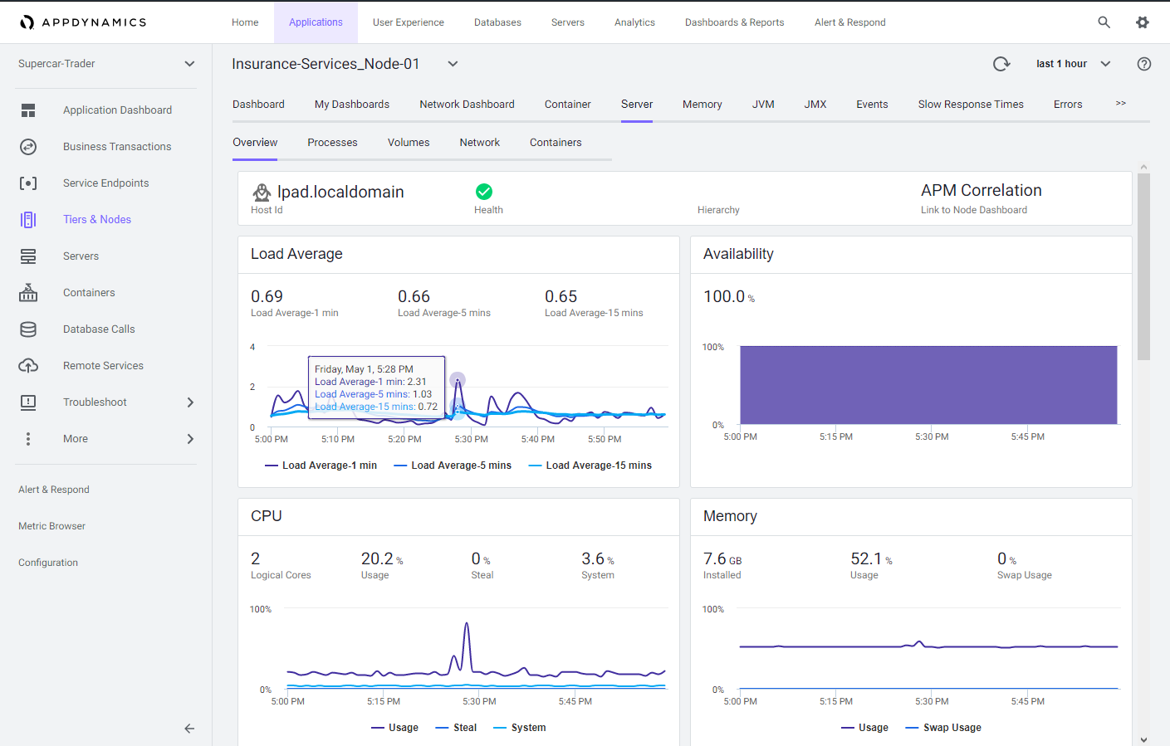Click the Linux penguin host icon
The width and height of the screenshot is (1170, 746).
click(262, 193)
